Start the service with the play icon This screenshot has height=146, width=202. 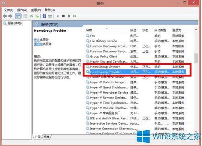(x=58, y=16)
